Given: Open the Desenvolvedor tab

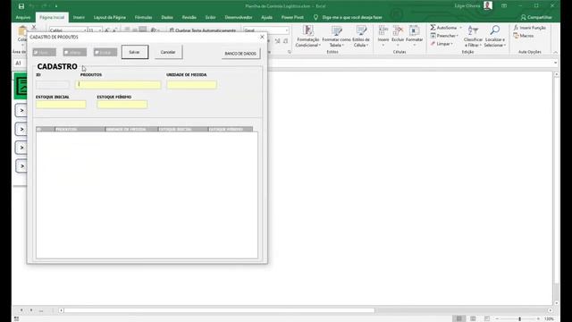Looking at the screenshot, I should [x=239, y=17].
